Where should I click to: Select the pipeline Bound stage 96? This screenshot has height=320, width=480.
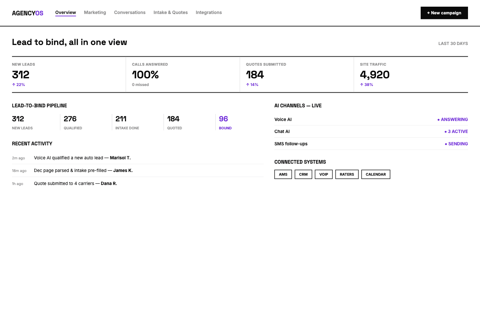point(240,122)
